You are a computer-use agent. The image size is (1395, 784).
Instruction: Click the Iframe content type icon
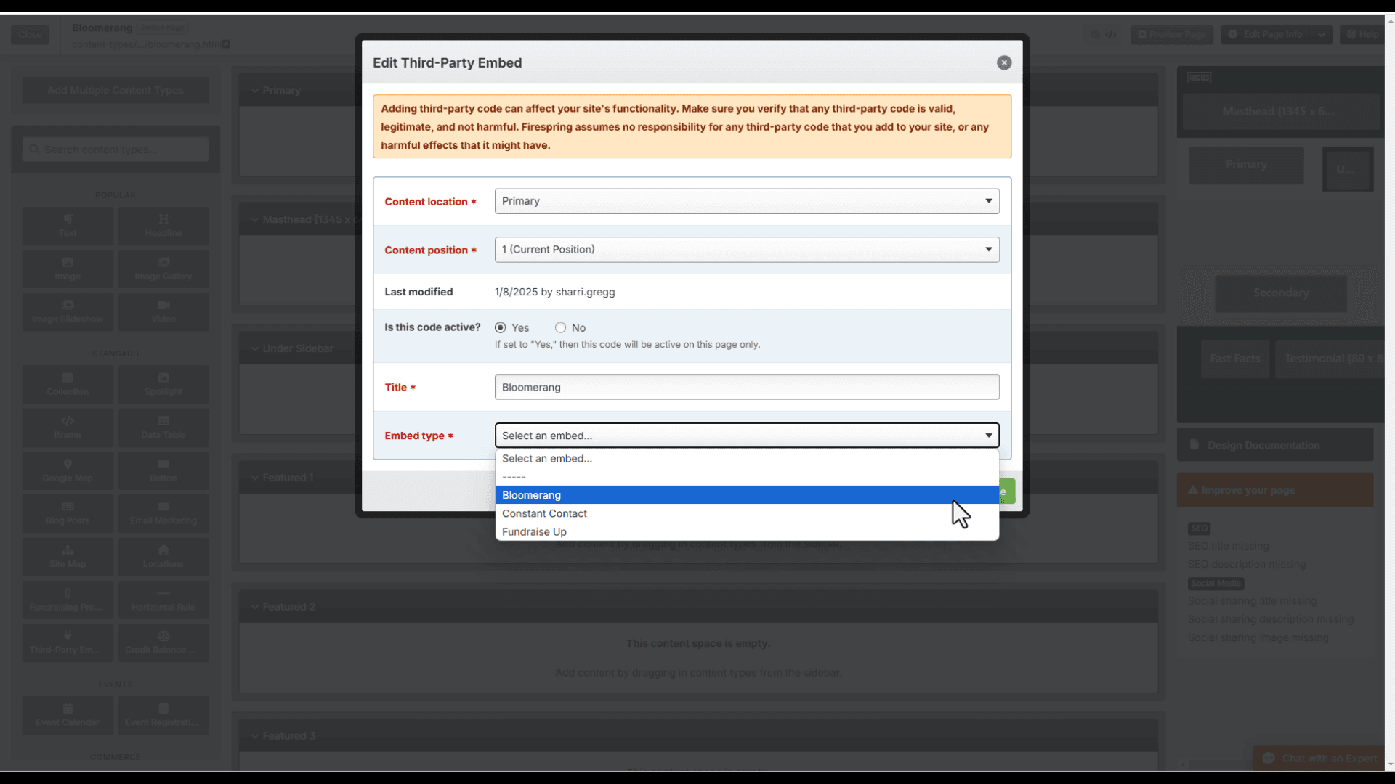[68, 428]
